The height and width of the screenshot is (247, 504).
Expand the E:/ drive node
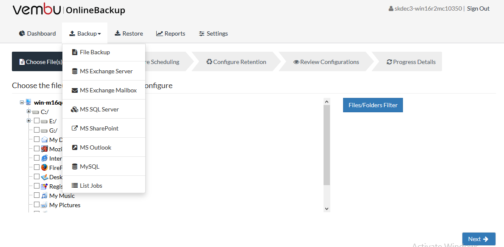tap(28, 121)
